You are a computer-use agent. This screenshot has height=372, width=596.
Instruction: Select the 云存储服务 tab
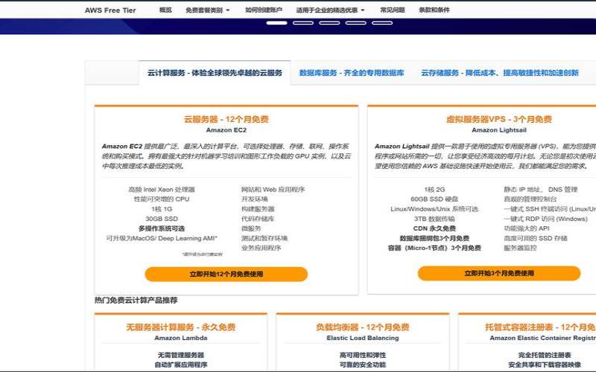[499, 73]
